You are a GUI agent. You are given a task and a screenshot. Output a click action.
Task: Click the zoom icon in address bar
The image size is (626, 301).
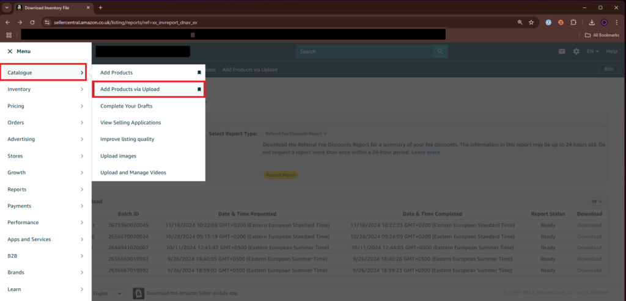[520, 23]
